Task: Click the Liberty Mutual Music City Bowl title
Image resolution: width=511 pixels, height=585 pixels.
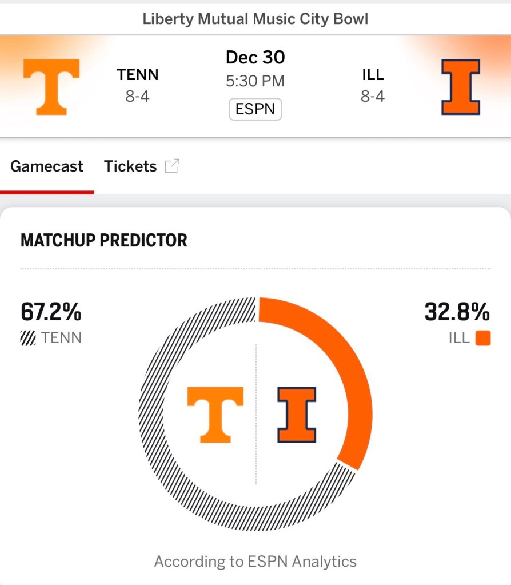Action: click(255, 19)
